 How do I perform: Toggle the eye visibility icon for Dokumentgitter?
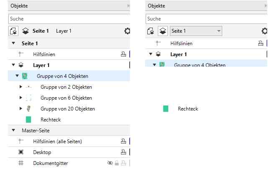(x=110, y=163)
